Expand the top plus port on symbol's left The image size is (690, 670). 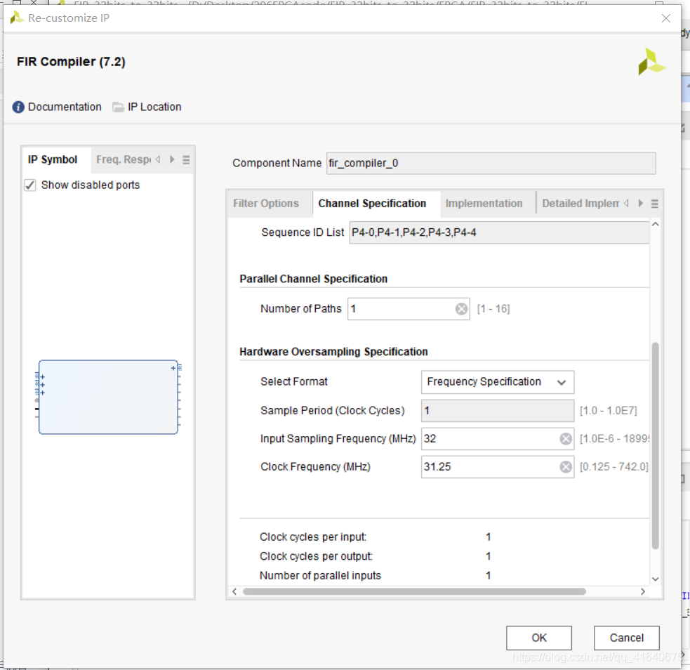43,377
